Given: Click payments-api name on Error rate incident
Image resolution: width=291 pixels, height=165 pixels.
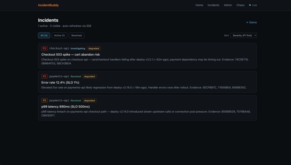Looking at the screenshot, I should [59, 76].
